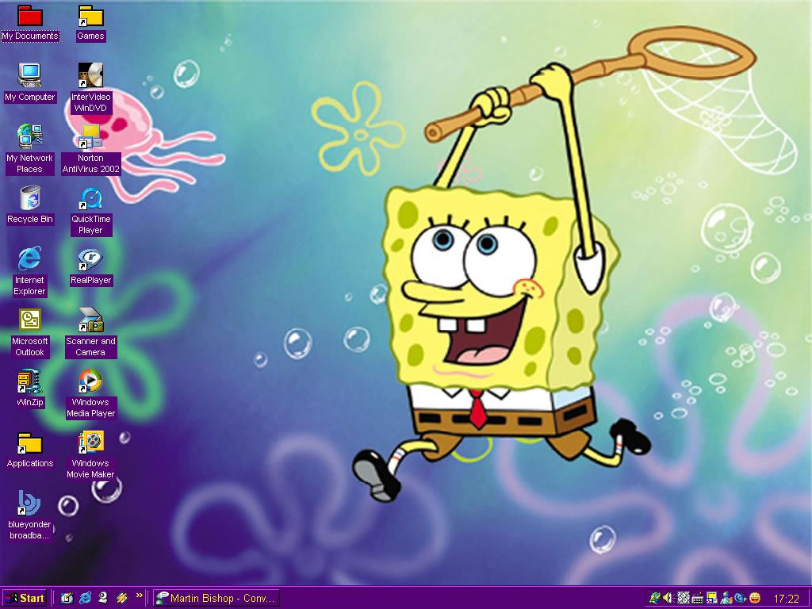This screenshot has height=609, width=812.
Task: Click the first Quick Launch icon with pencil
Action: 67,598
